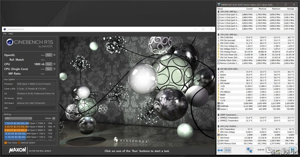
Task: Click the thermometer icon beside DIMM[2] Temperature
Action: (x=218, y=118)
